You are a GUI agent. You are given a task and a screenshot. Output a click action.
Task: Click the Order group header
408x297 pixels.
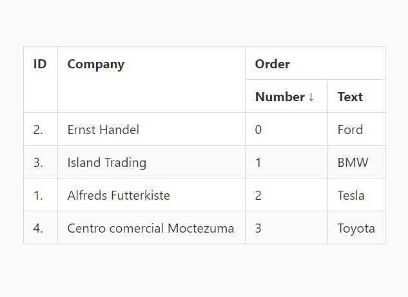(x=272, y=64)
